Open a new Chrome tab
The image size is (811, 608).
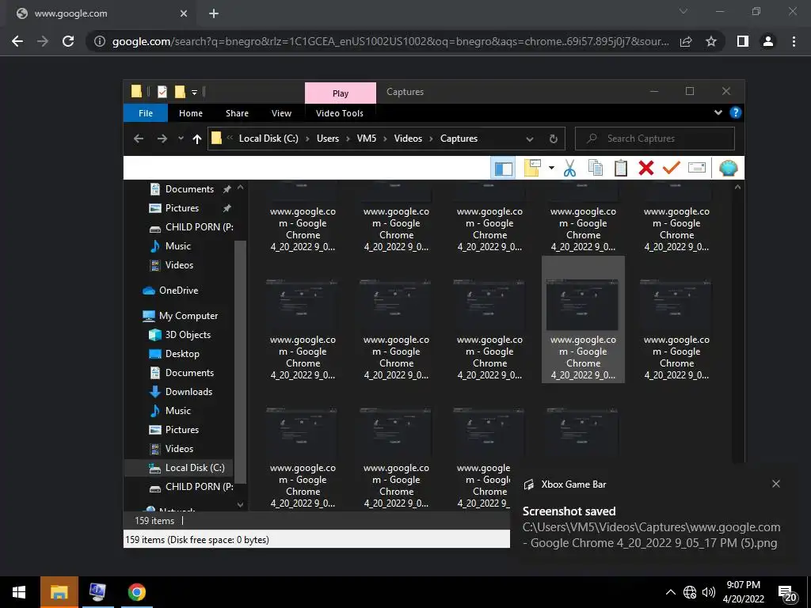pyautogui.click(x=214, y=13)
